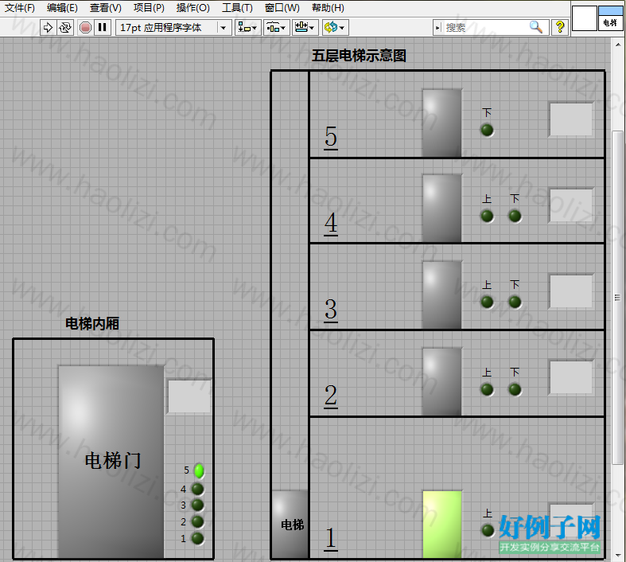Open the 编辑(E) menu
Viewport: 626px width, 562px height.
(x=62, y=8)
